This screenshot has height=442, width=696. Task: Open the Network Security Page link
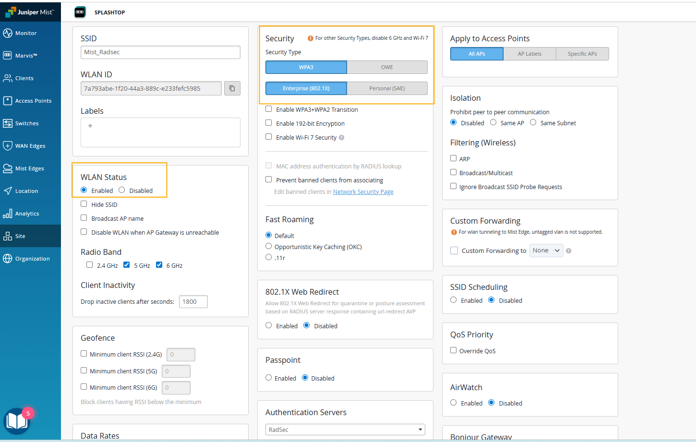point(363,192)
